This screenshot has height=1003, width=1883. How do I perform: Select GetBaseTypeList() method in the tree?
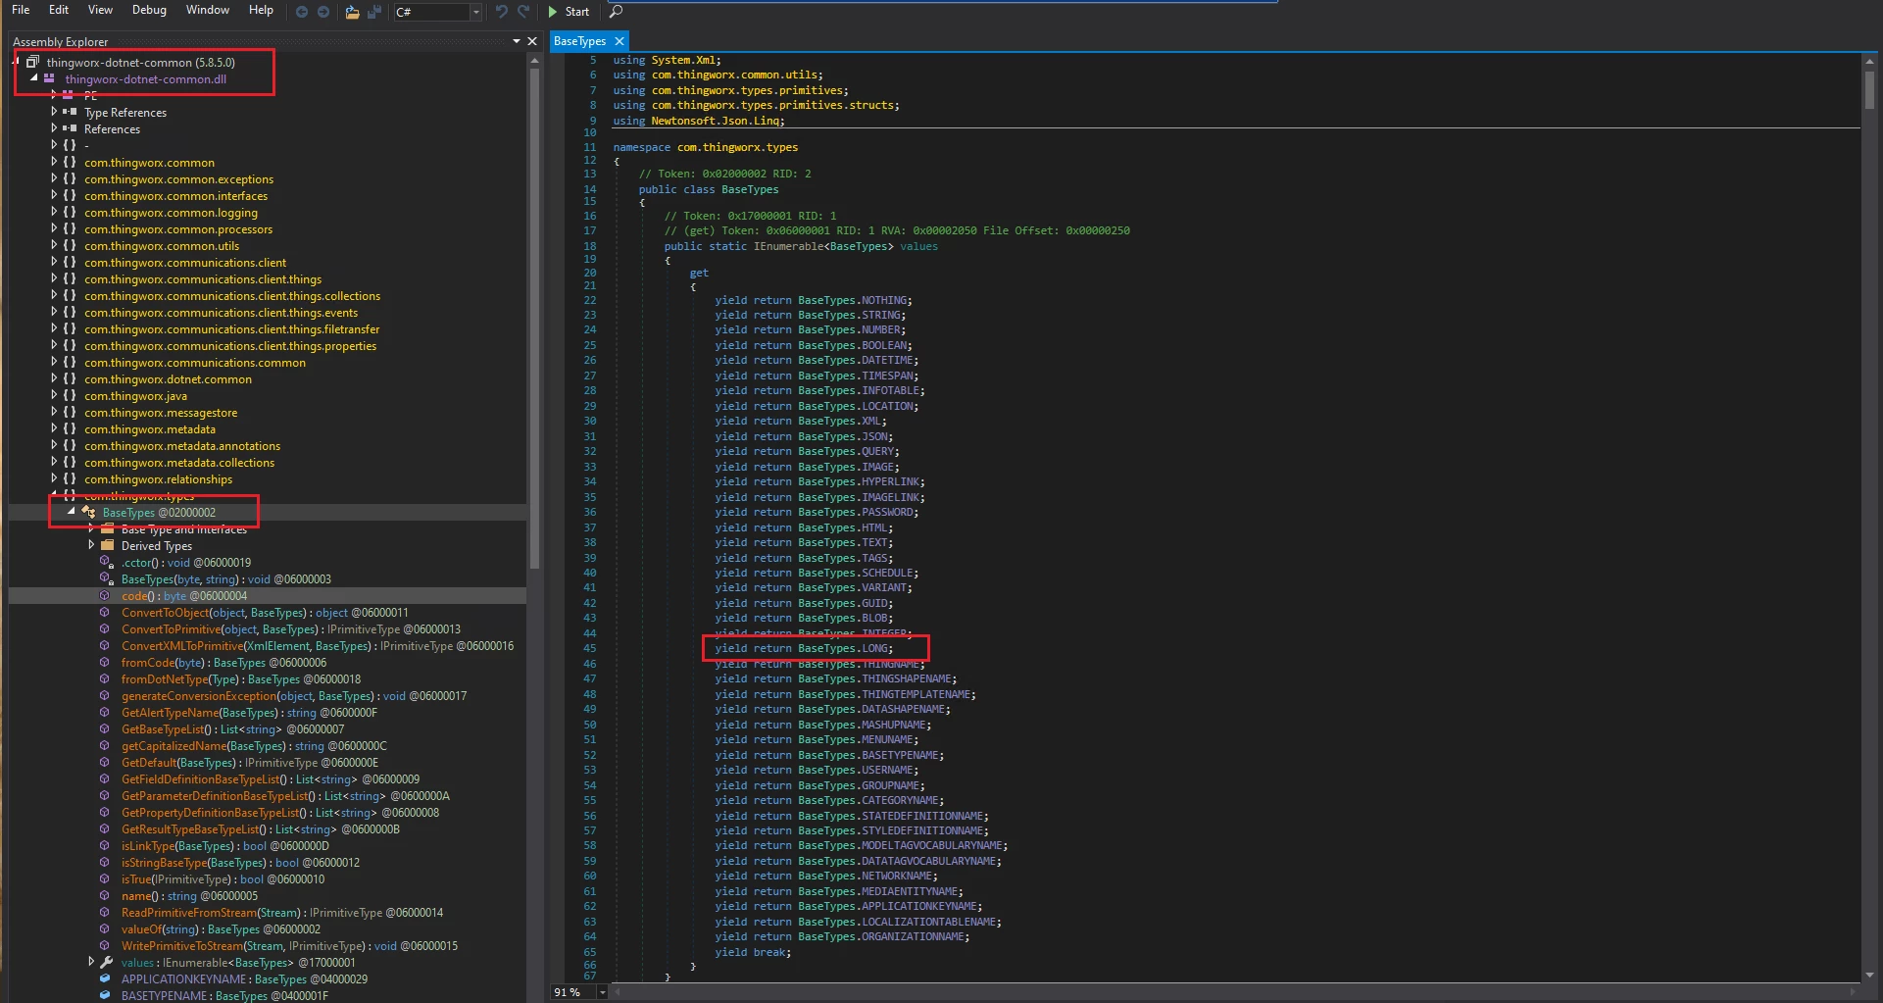231,728
